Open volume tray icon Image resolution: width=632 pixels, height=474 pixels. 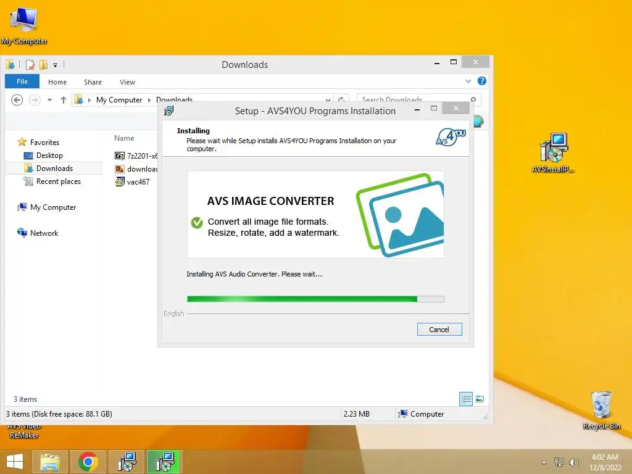pyautogui.click(x=573, y=462)
